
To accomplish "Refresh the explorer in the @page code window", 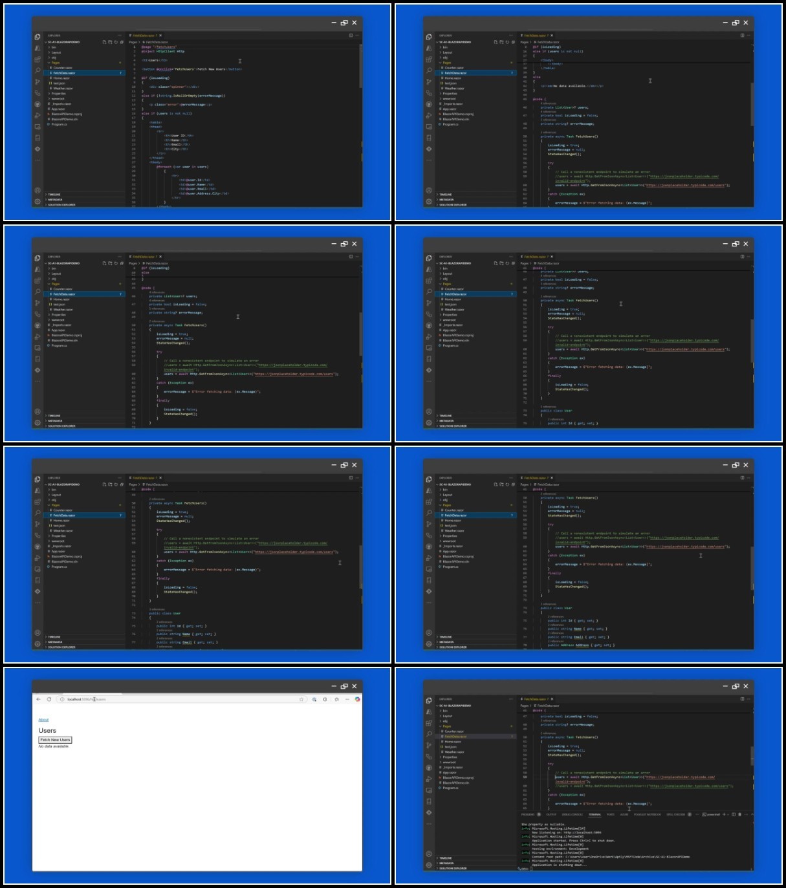I will [x=116, y=42].
